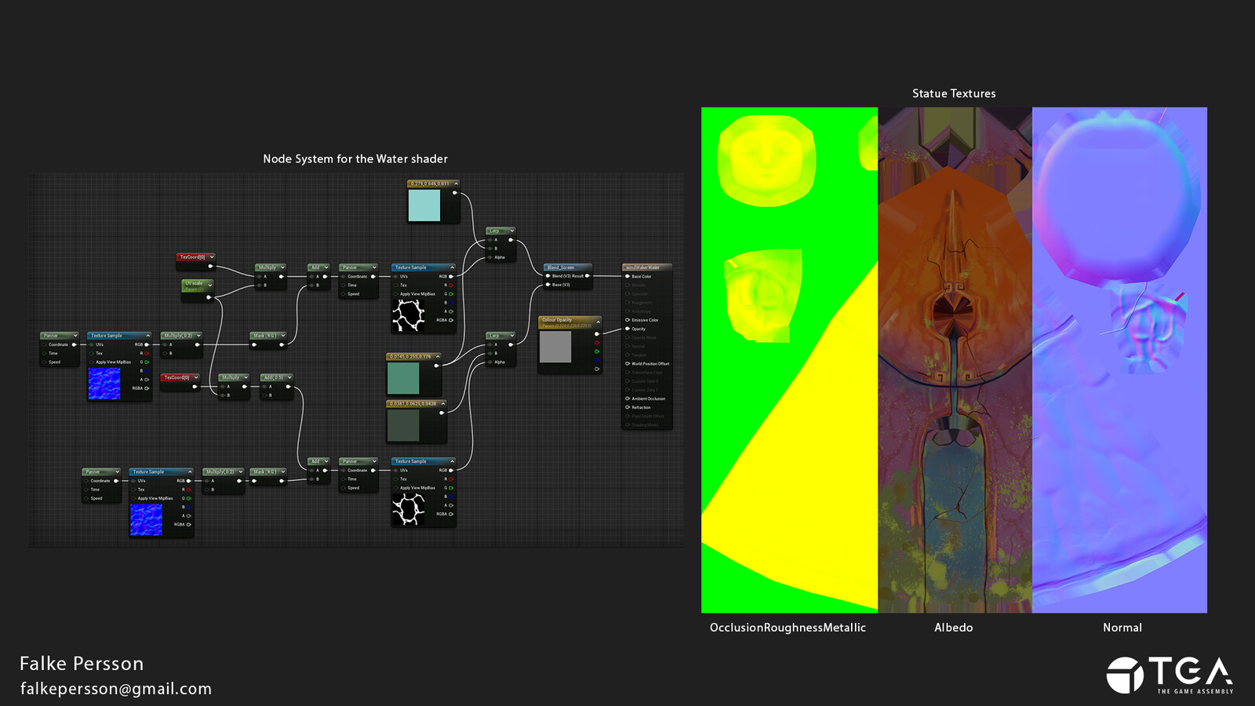This screenshot has width=1255, height=706.
Task: Click the 'Albedo' caption
Action: coord(954,628)
